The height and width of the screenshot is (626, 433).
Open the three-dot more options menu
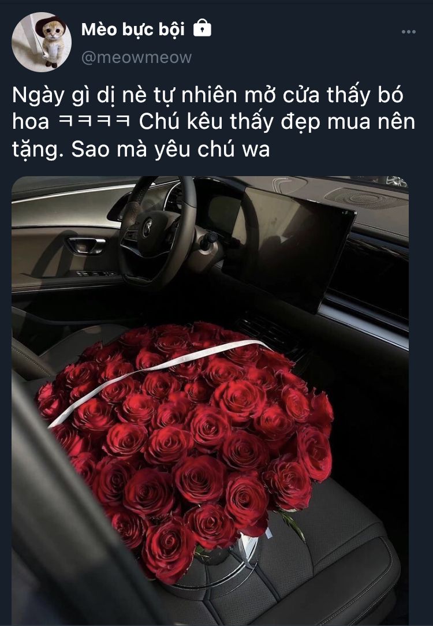[409, 32]
